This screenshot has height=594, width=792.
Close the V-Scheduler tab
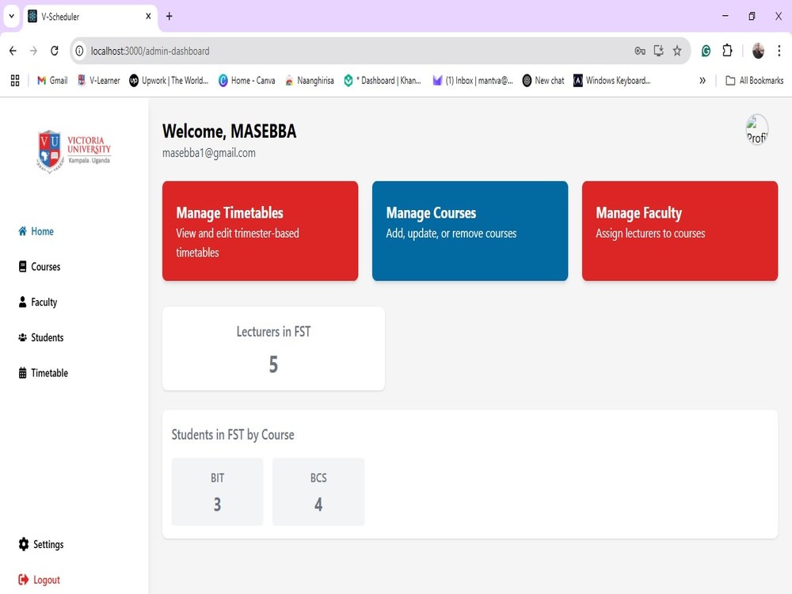(x=149, y=16)
